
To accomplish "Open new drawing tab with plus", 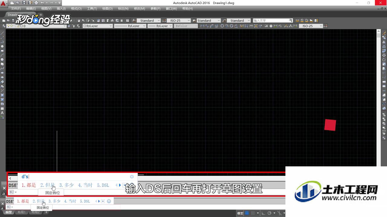I will tap(41, 15).
